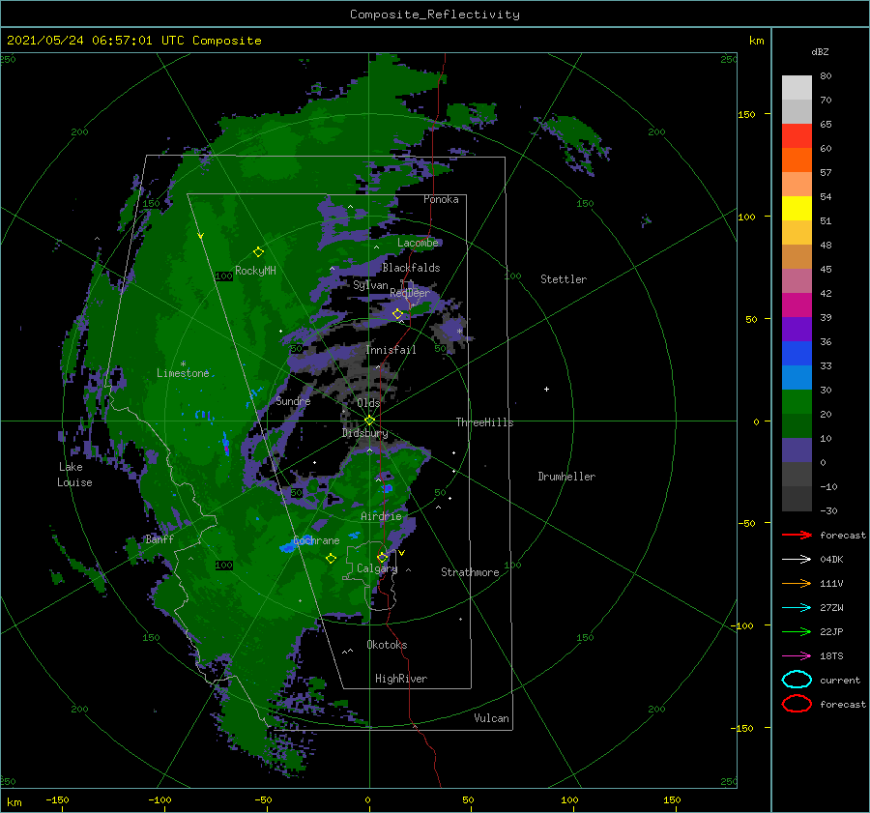Viewport: 870px width, 813px height.
Task: Select the dark blue legend swatch
Action: pos(797,354)
